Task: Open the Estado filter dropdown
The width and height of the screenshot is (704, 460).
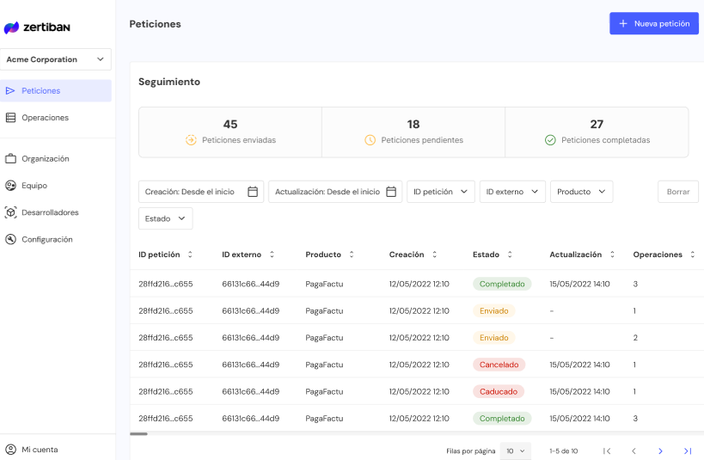Action: [165, 218]
